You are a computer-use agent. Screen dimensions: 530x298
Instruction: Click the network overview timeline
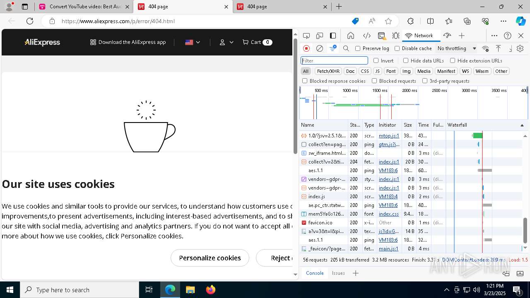413,103
